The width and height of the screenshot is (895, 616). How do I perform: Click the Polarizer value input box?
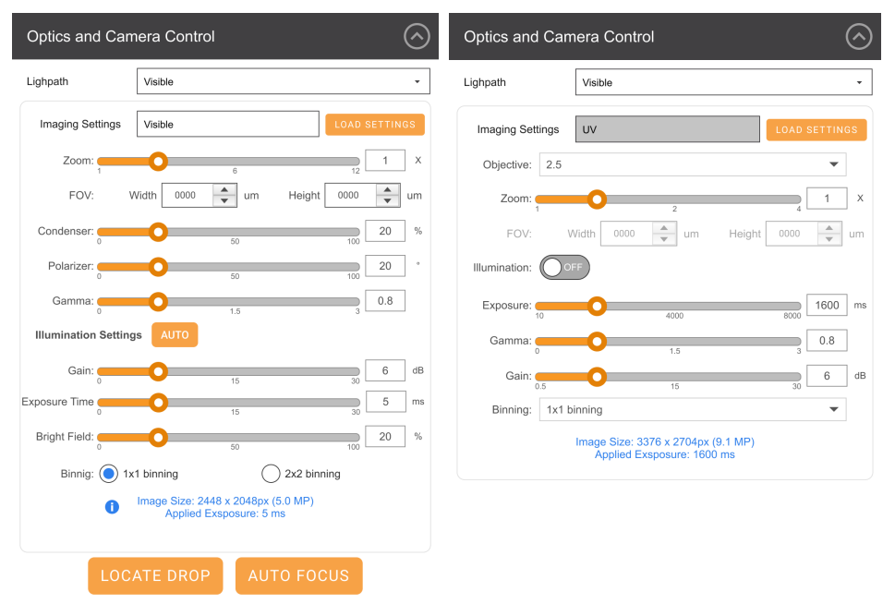coord(385,266)
